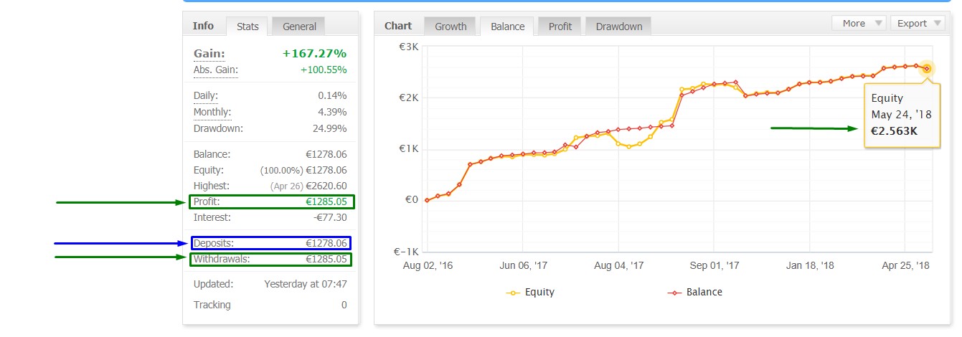Click the 'Apr 25, '18' axis label
Screen dimensions: 962x337
[905, 266]
